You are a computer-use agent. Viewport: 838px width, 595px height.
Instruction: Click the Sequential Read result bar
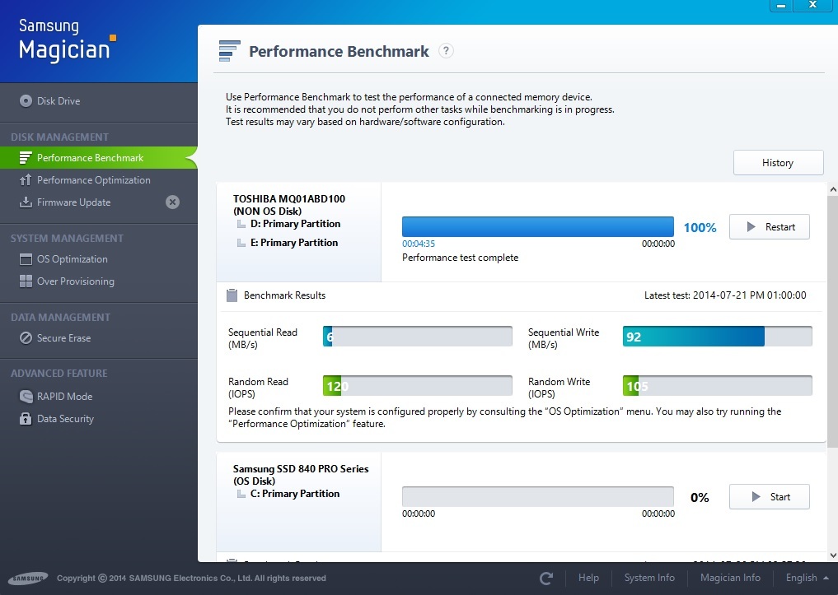[418, 337]
